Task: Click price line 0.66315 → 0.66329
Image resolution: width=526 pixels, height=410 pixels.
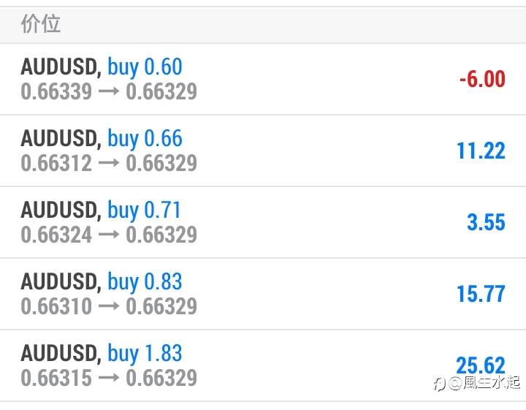Action: pos(109,378)
